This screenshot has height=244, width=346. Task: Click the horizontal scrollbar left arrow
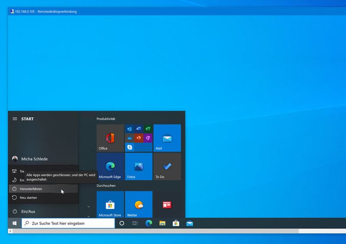10,231
